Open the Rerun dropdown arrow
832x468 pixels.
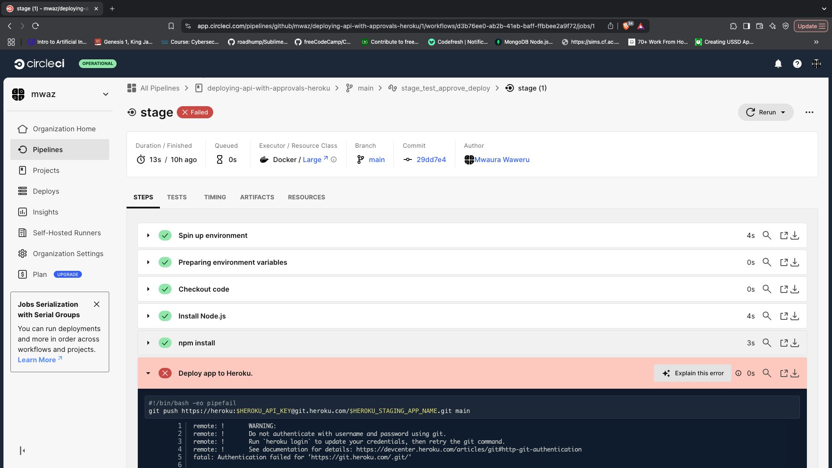point(783,112)
